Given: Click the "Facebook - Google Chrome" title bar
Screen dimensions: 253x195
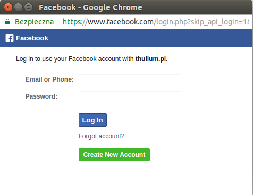Looking at the screenshot, I should click(90, 7).
